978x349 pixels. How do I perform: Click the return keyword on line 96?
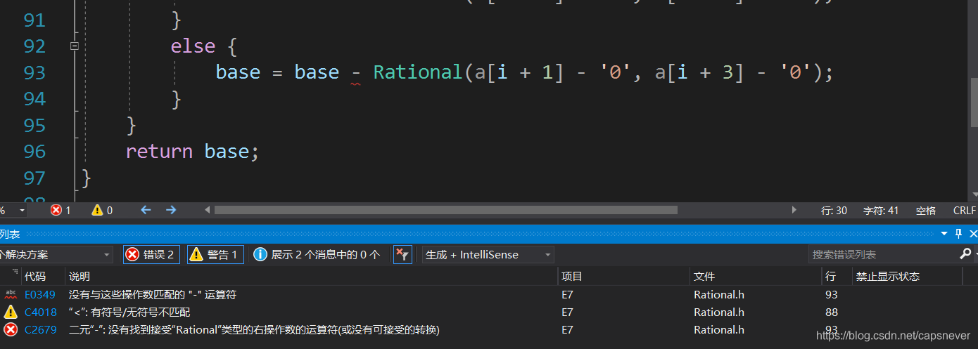159,152
